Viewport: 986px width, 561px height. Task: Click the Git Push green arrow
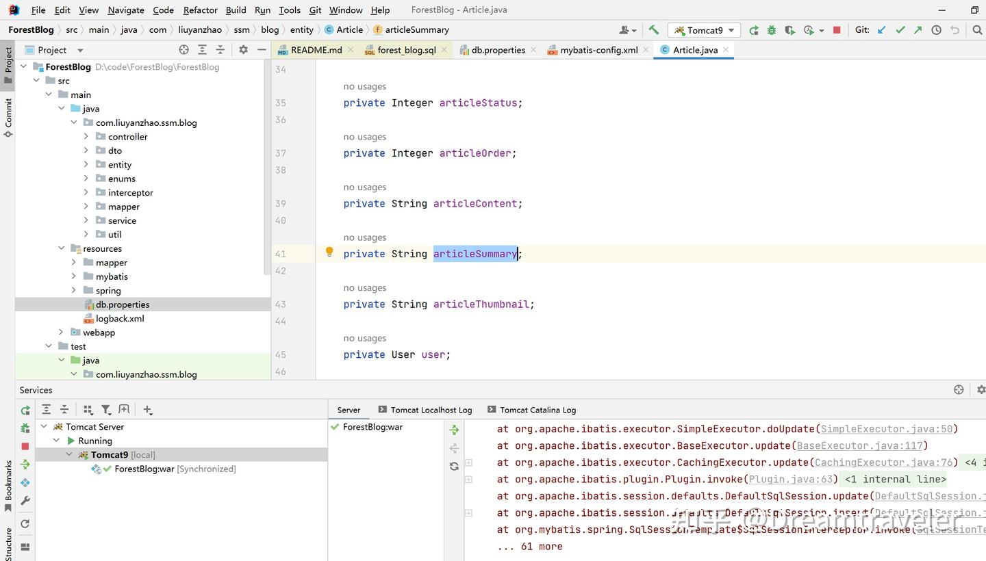(918, 30)
